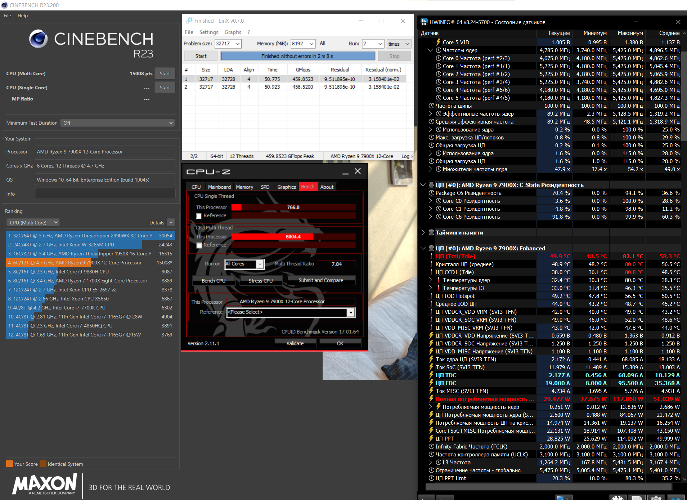Expand the Температуры ядер row
Screen dimensions: 687x500
coord(430,280)
